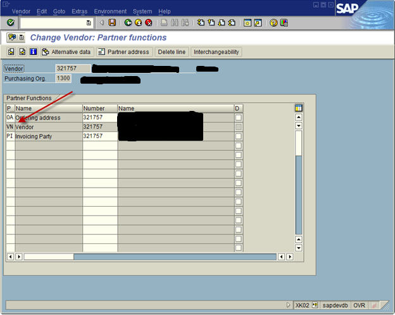The width and height of the screenshot is (395, 315).
Task: Click the command field history icon
Action: [x=89, y=23]
